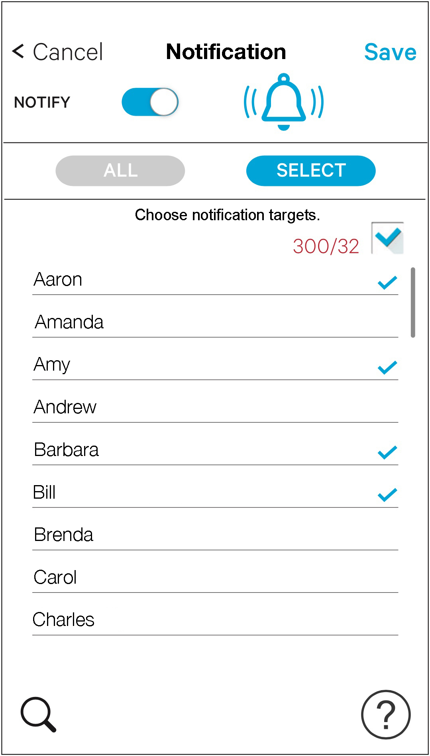Select Charles in the contact list
This screenshot has height=756, width=430.
(64, 620)
